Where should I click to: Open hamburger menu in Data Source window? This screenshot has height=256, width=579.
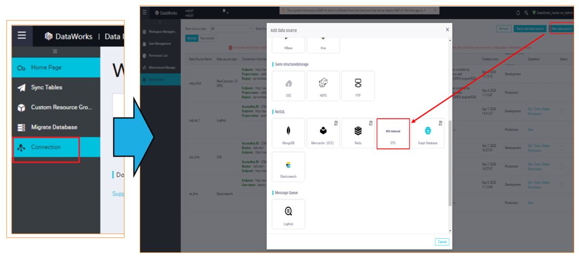[145, 13]
